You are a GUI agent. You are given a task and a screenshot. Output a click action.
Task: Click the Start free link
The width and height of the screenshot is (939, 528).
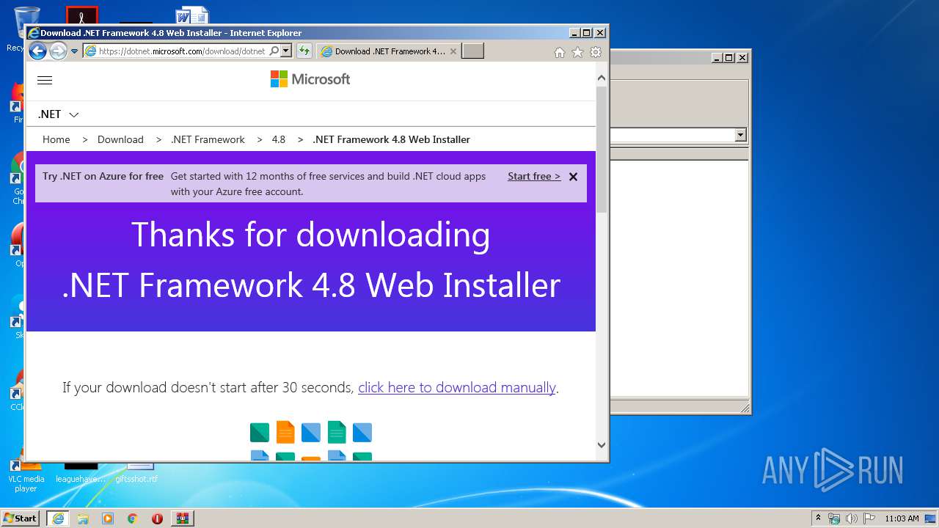534,176
